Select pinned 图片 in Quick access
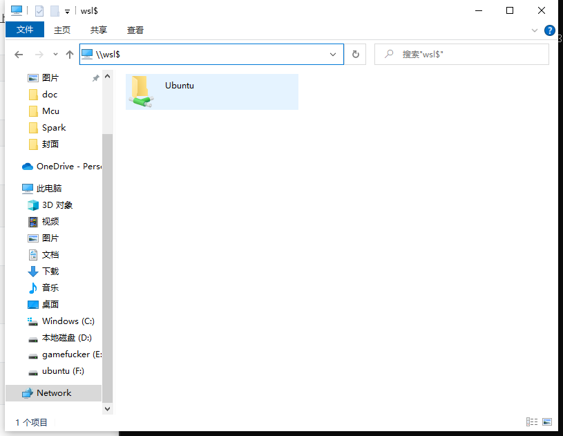Image resolution: width=563 pixels, height=436 pixels. point(50,78)
